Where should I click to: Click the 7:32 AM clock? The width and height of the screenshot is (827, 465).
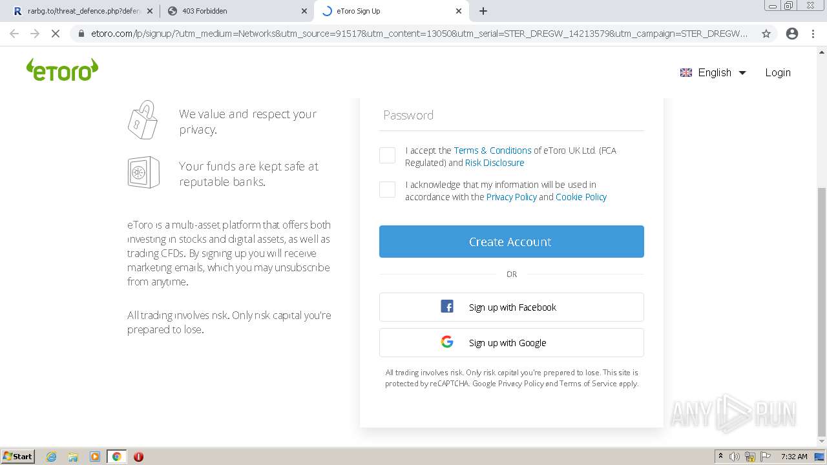point(794,457)
